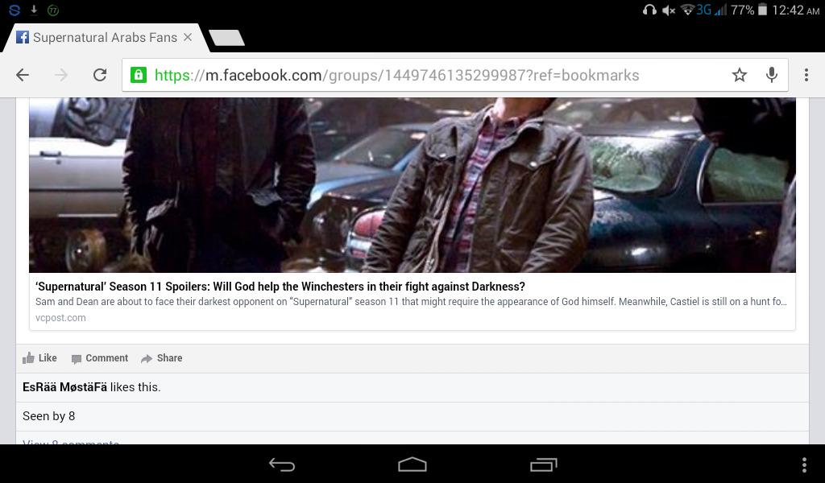Open Android recent apps button
825x483 pixels.
click(x=544, y=464)
